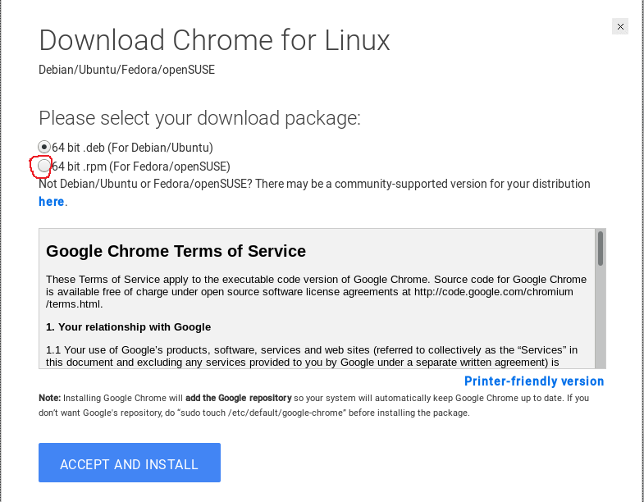Click the 'Please select your download package:' heading
Viewport: 644px width, 502px height.
(199, 118)
